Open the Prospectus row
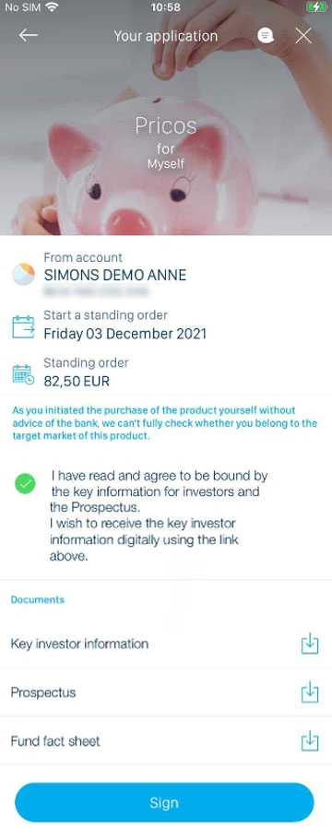332x840 pixels. (x=166, y=692)
